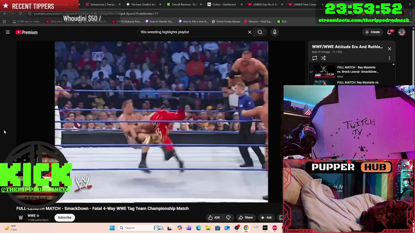
Task: Switch to the Streamloots browser tab
Action: click(x=103, y=5)
